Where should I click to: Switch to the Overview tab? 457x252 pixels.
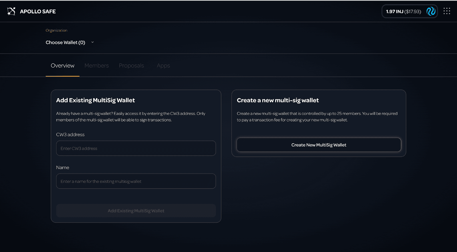pyautogui.click(x=63, y=66)
